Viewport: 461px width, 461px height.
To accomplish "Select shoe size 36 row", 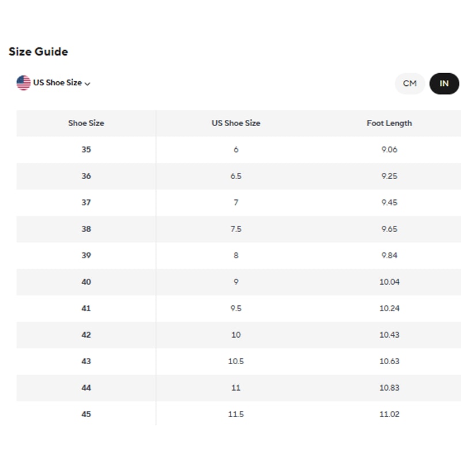I will coord(86,176).
